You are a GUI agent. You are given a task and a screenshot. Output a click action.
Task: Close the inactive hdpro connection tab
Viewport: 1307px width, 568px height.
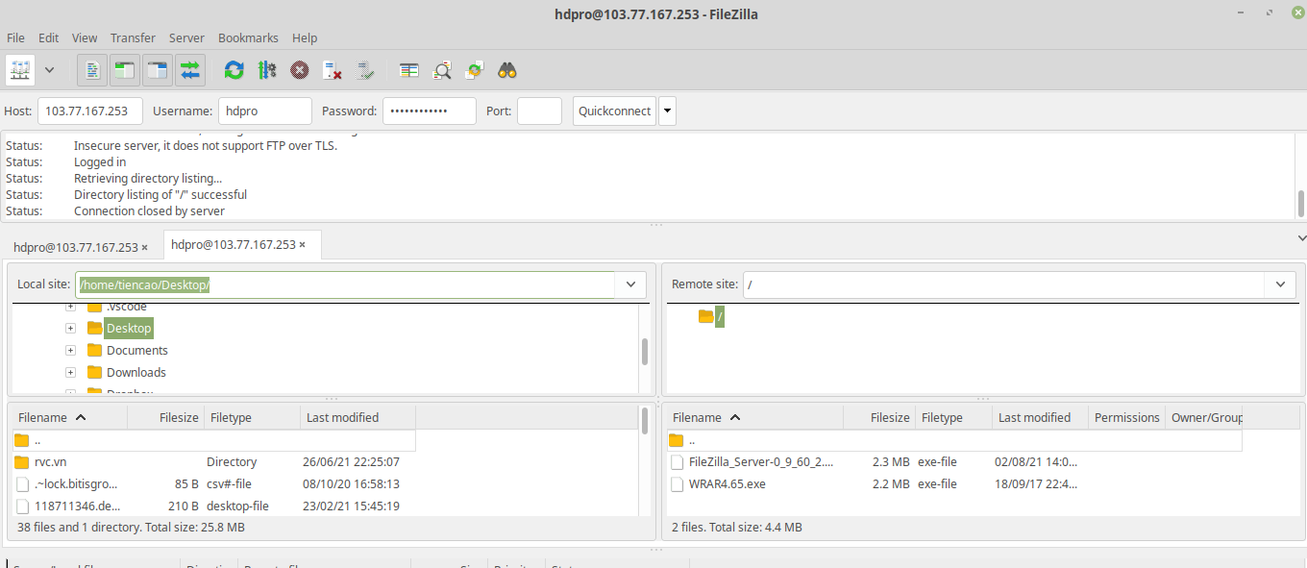[x=145, y=247]
